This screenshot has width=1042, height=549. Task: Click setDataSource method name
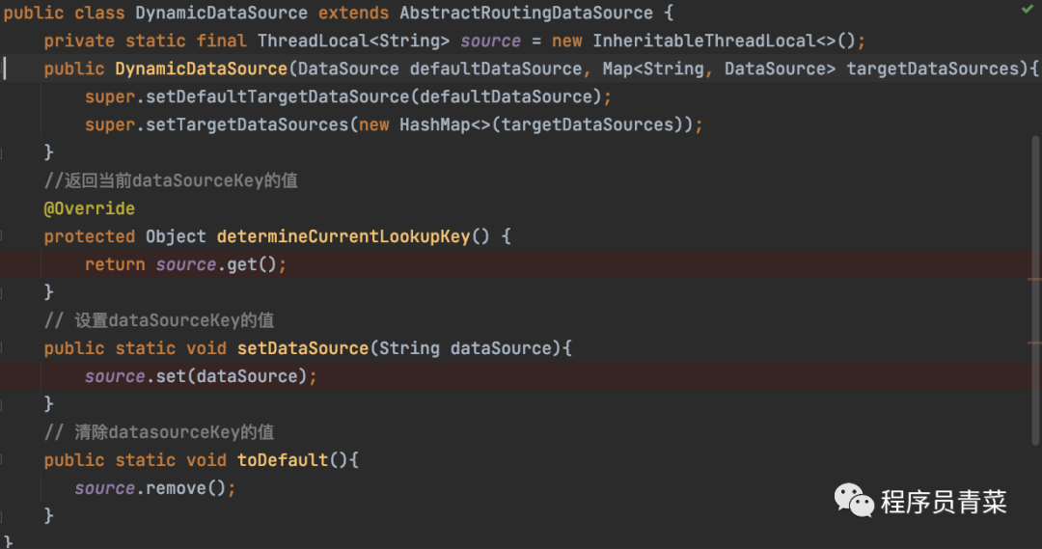point(302,347)
